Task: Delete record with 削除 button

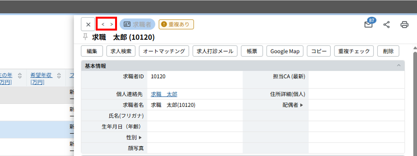Action: (388, 51)
